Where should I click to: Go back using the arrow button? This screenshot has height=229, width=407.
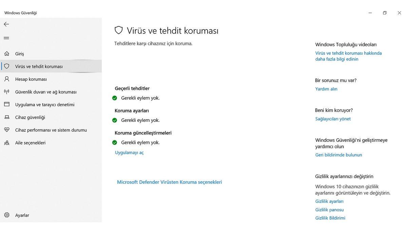(x=6, y=24)
